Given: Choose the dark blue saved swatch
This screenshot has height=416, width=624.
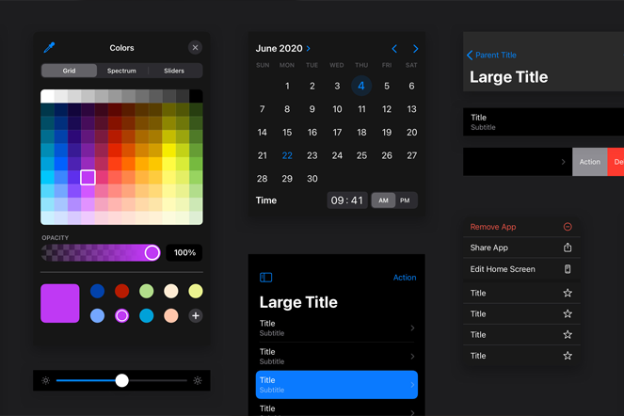Looking at the screenshot, I should (97, 291).
